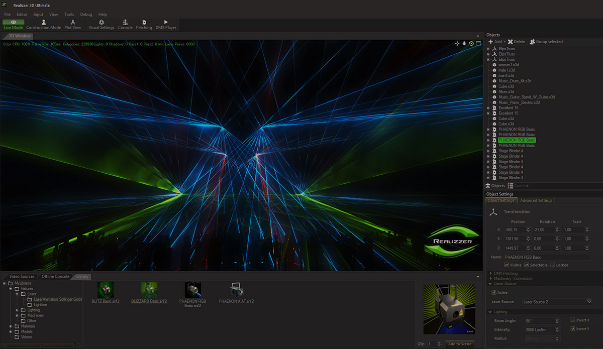Image resolution: width=603 pixels, height=349 pixels.
Task: Switch to the Video Sources tab
Action: (x=22, y=277)
